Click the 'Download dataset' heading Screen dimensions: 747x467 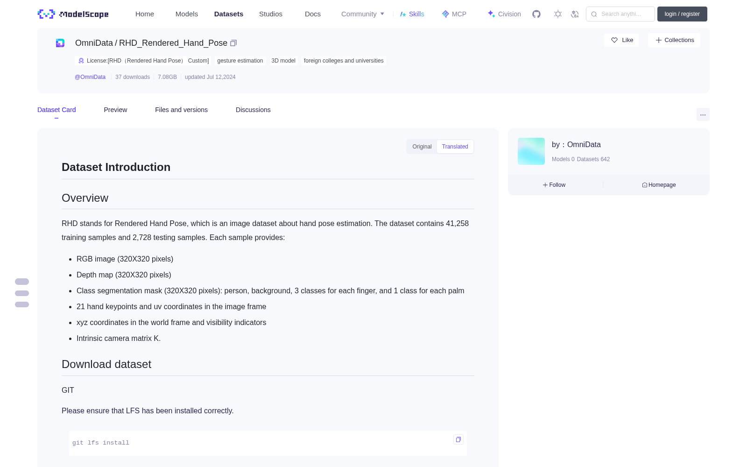pyautogui.click(x=106, y=364)
